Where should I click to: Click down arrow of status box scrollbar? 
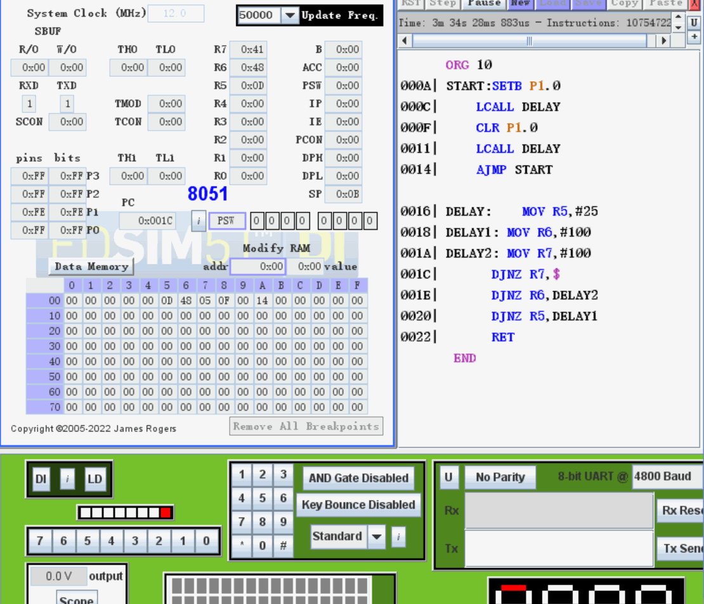click(679, 28)
